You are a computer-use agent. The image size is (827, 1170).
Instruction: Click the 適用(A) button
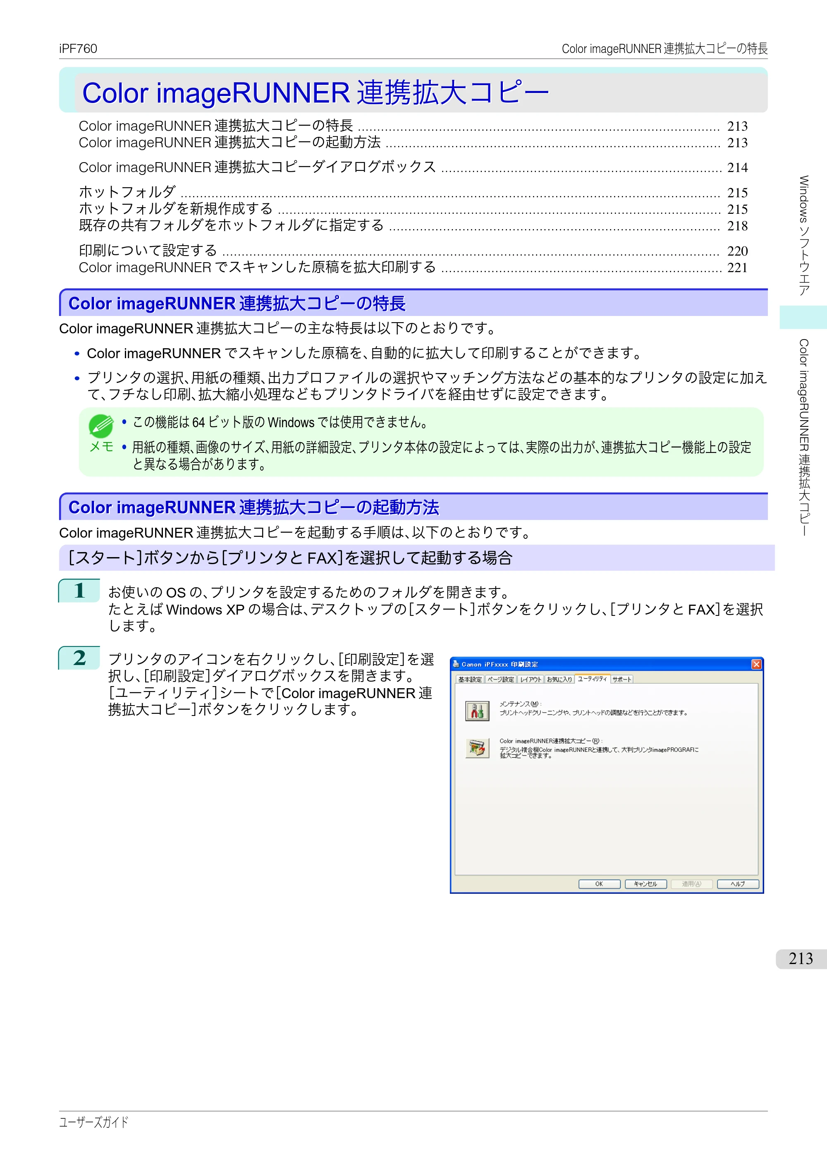[691, 884]
